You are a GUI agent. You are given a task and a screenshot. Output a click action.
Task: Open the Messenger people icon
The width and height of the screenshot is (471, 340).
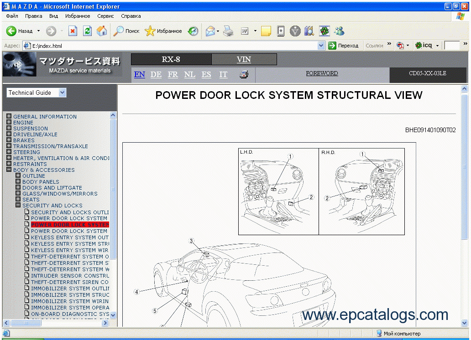[x=339, y=31]
